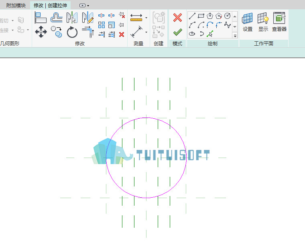Select the Split with Gap tool

click(111, 15)
